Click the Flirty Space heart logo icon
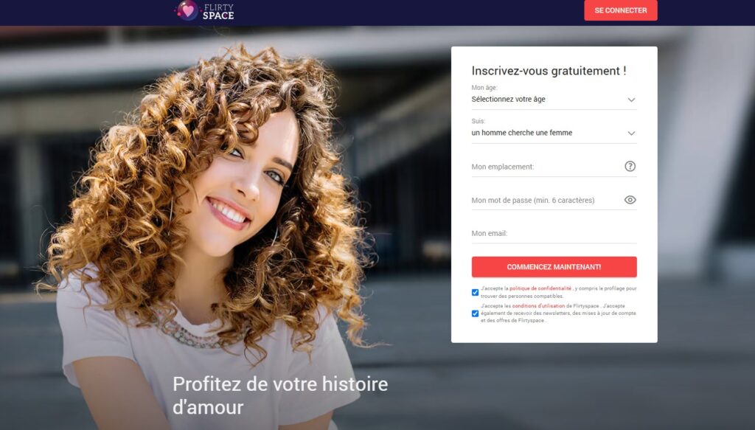 [187, 10]
